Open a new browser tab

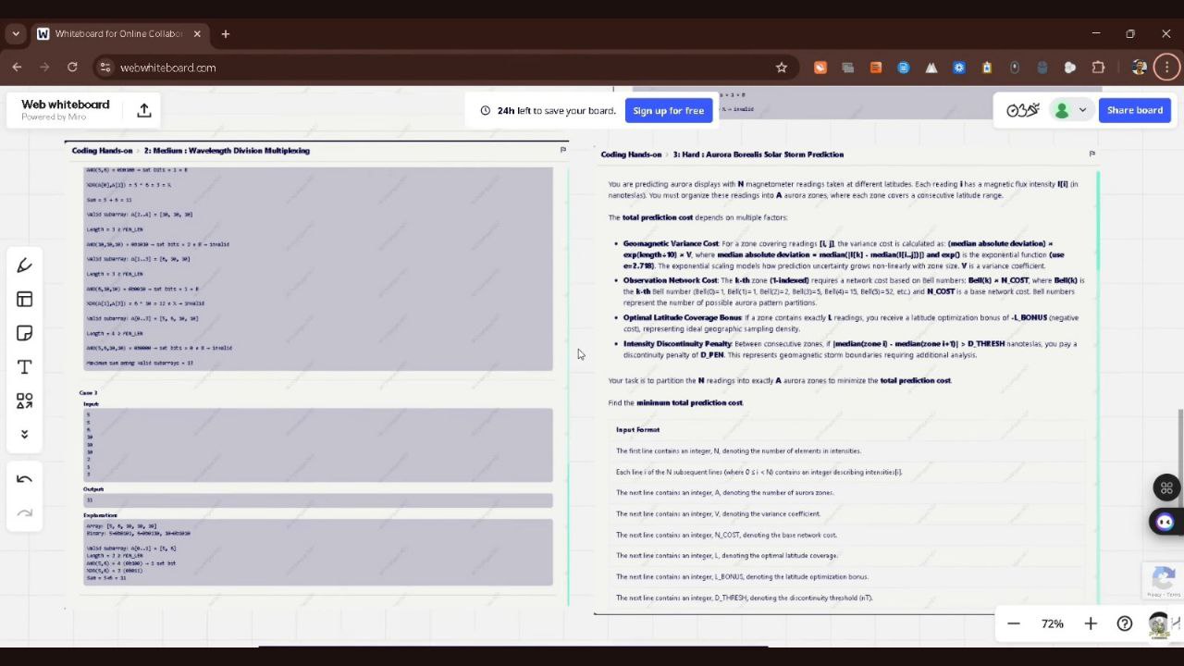pos(225,33)
